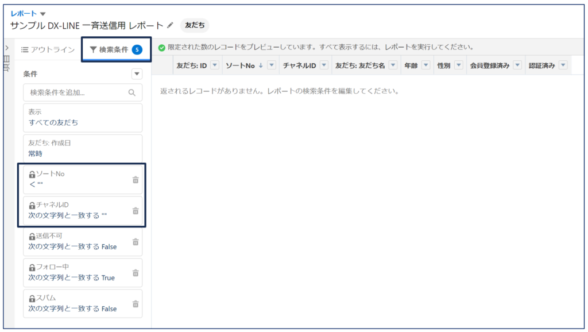Remove the フォロー中 filter using trash icon
This screenshot has height=332, width=588.
(x=136, y=273)
